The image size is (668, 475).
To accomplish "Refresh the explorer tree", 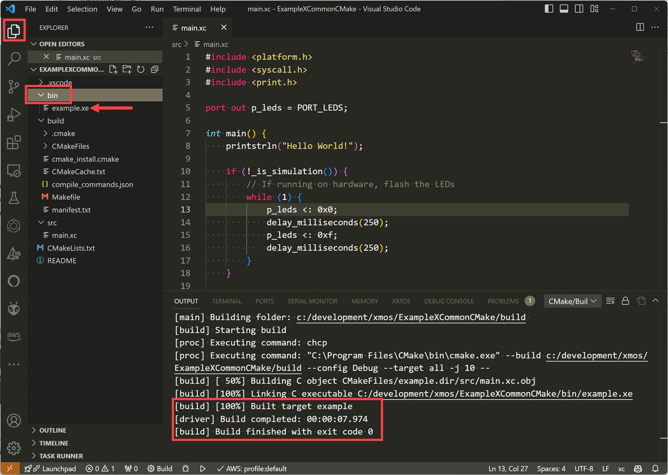I will (x=141, y=69).
